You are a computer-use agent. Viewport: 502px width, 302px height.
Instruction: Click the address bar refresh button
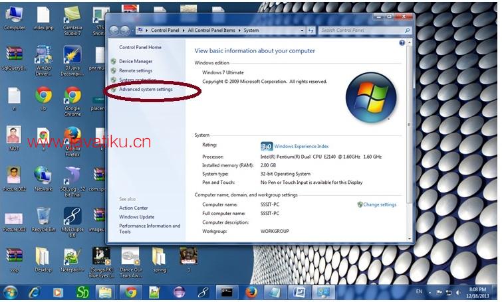(311, 31)
